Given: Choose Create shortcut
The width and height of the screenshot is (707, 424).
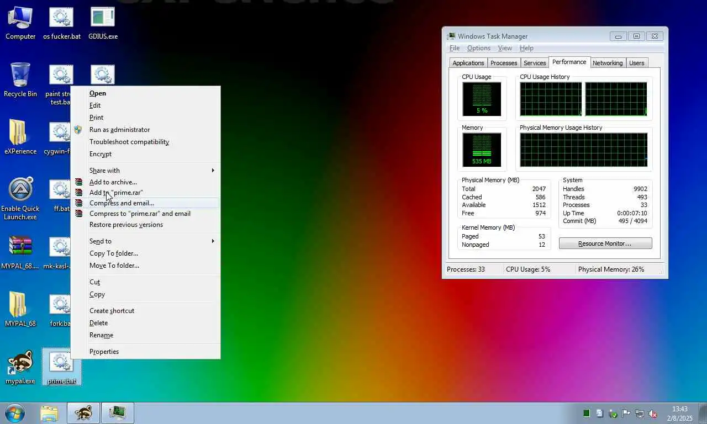Looking at the screenshot, I should point(146,311).
